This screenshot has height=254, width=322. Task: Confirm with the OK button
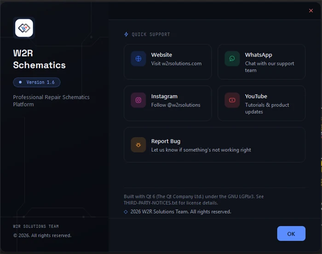tap(291, 234)
